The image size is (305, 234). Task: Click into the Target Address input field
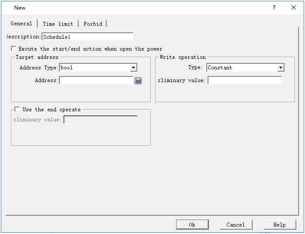click(96, 80)
